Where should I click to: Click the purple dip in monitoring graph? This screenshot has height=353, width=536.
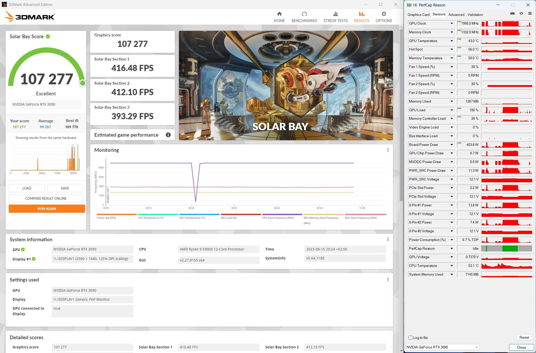click(x=196, y=182)
